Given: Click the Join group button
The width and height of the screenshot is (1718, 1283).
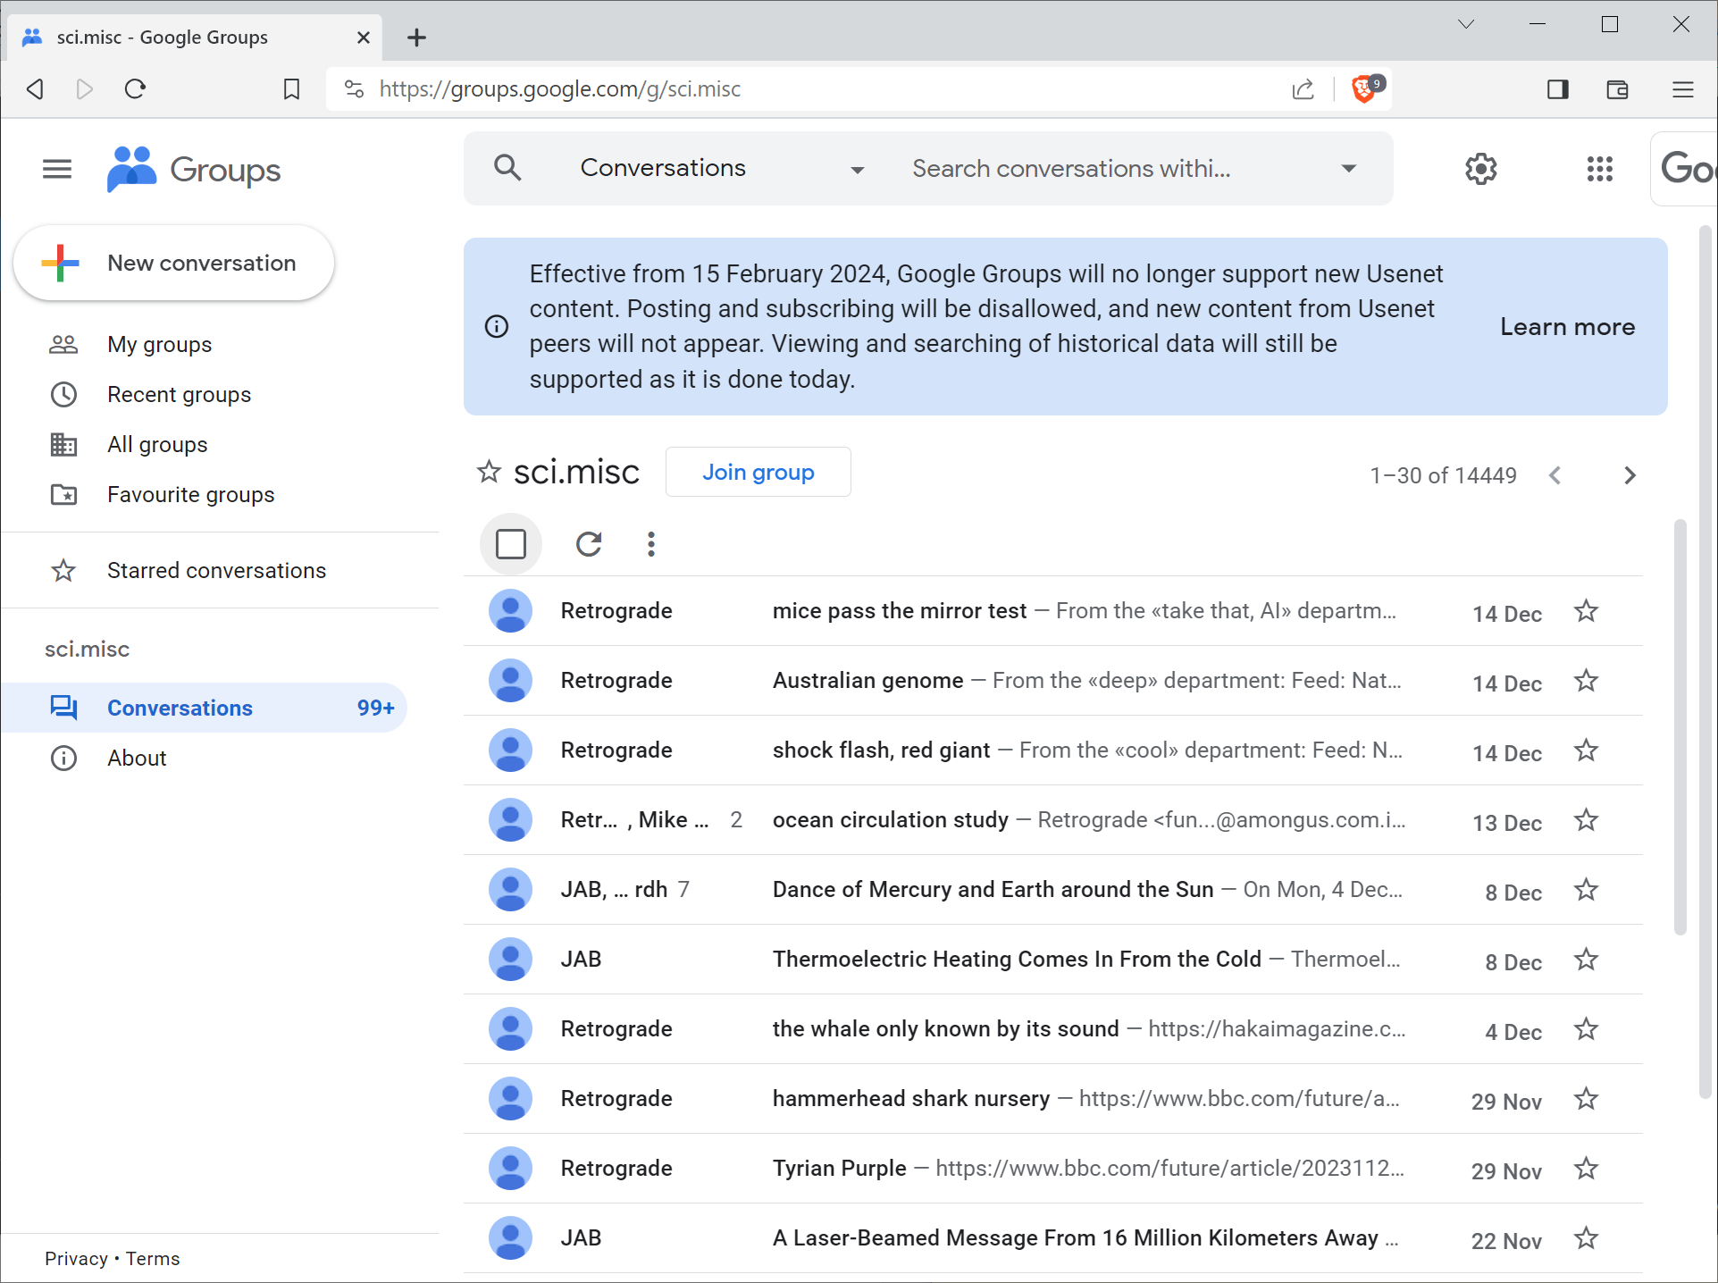Looking at the screenshot, I should (758, 473).
